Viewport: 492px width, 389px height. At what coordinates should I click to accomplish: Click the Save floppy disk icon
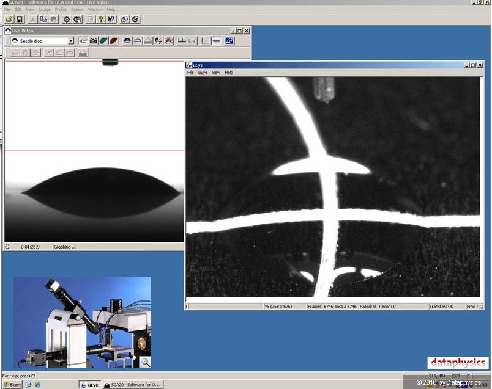coord(19,20)
